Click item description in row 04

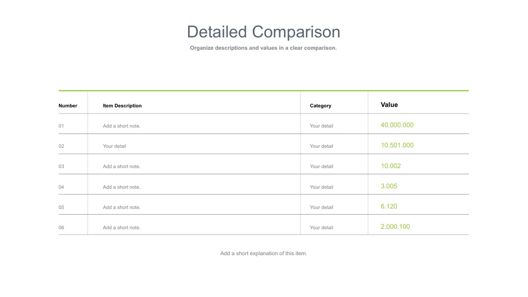122,187
